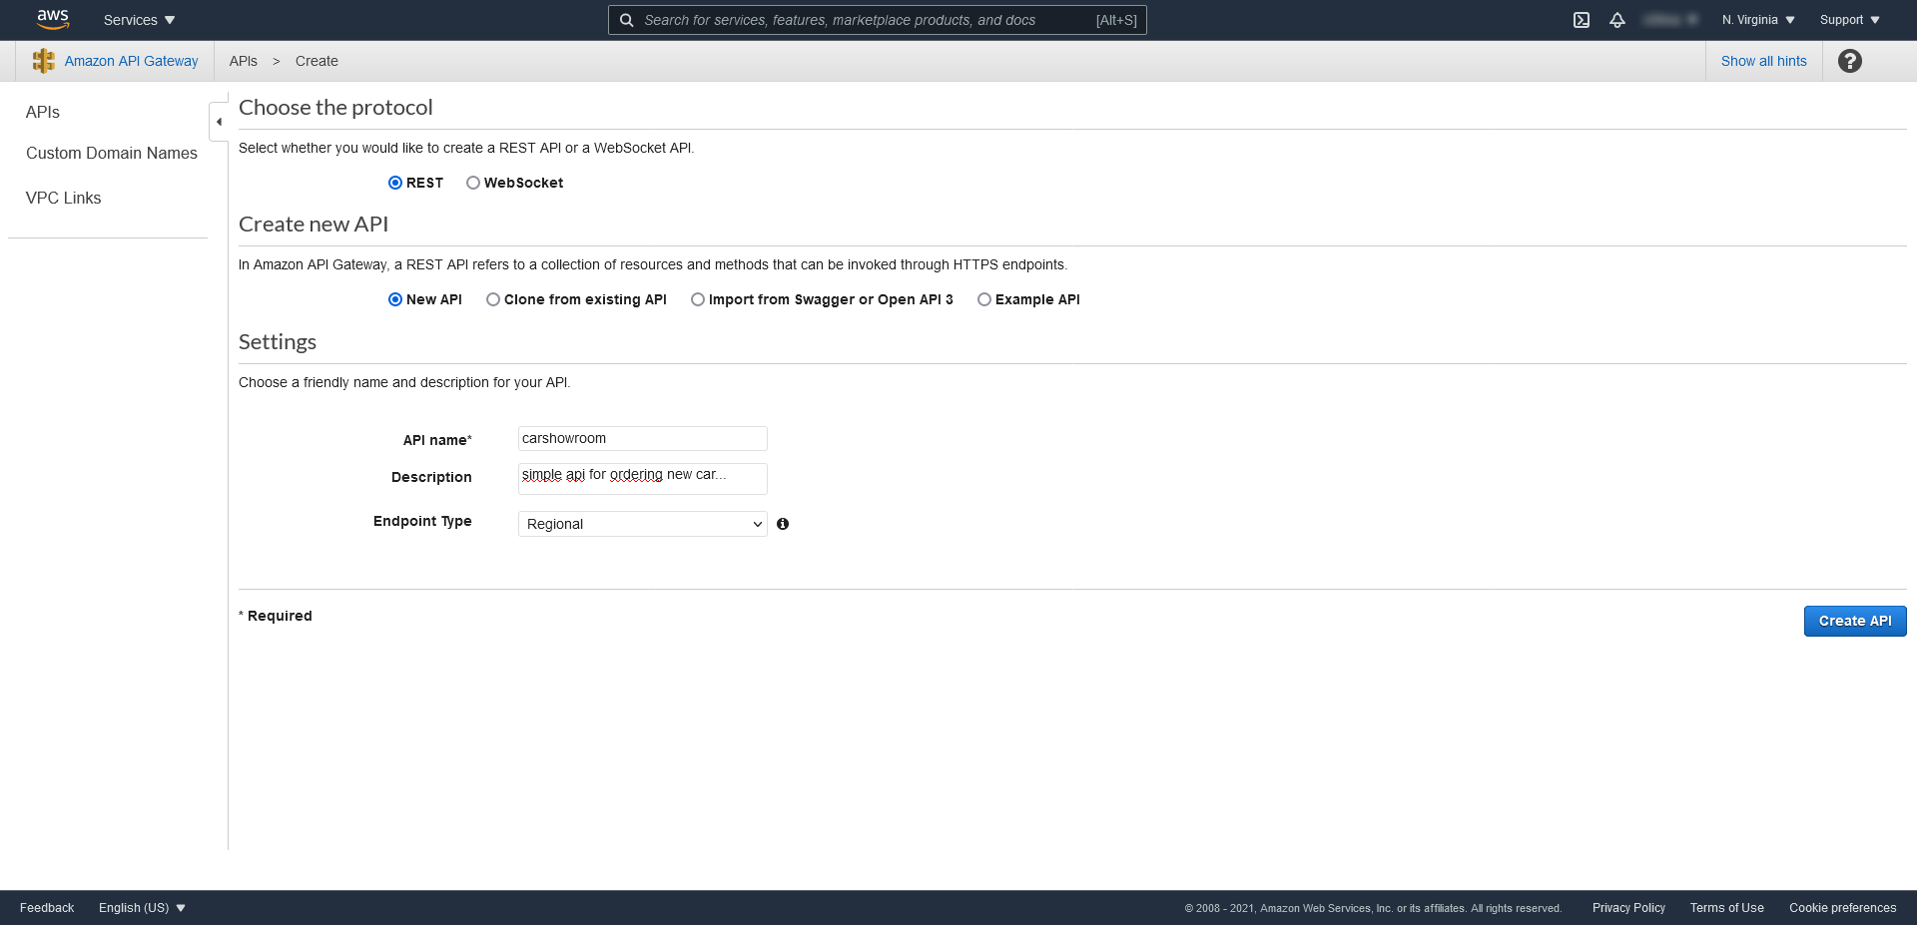Open Custom Domain Names in the sidebar
The width and height of the screenshot is (1917, 925).
point(112,153)
